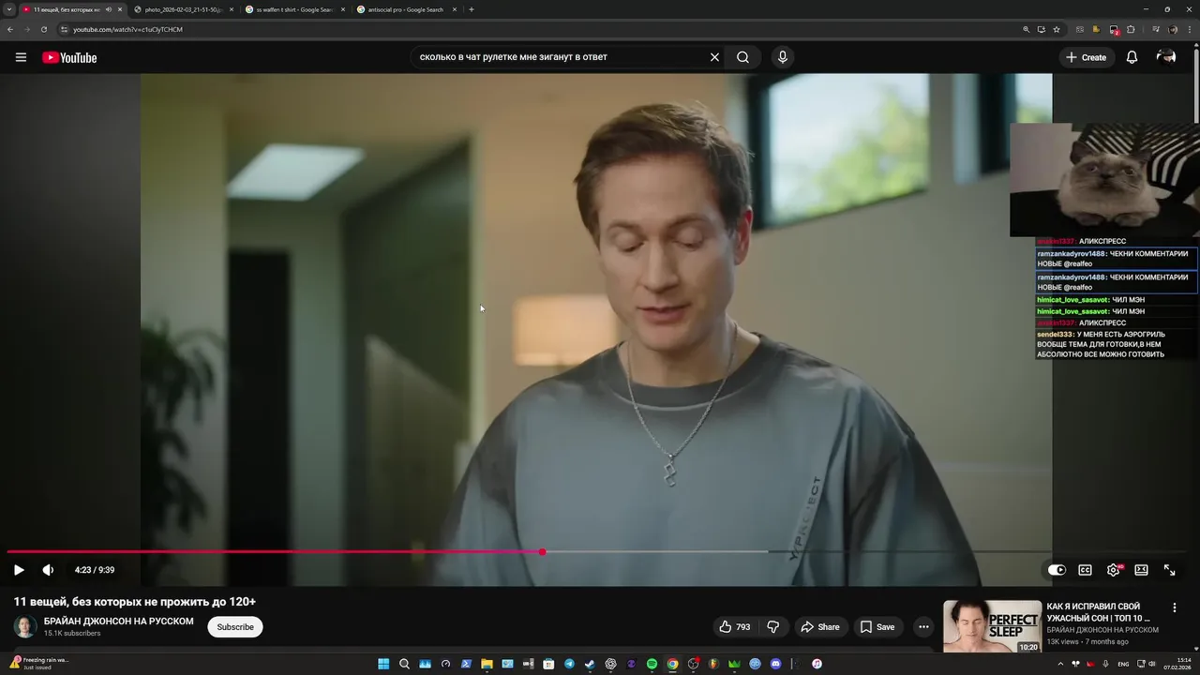Switch player to theater mode

(x=1141, y=570)
